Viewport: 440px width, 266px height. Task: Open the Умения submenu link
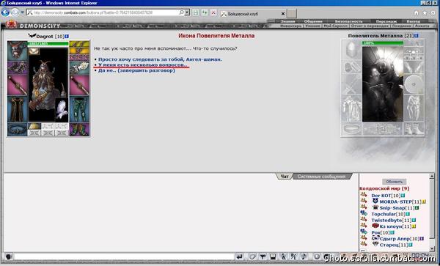[312, 26]
